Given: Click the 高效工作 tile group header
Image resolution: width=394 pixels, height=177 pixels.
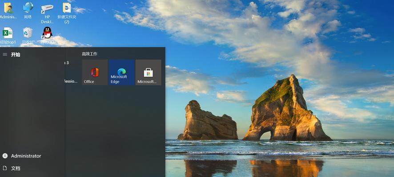Looking at the screenshot, I should (89, 54).
